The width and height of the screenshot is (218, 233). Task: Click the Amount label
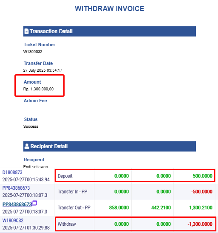32,82
